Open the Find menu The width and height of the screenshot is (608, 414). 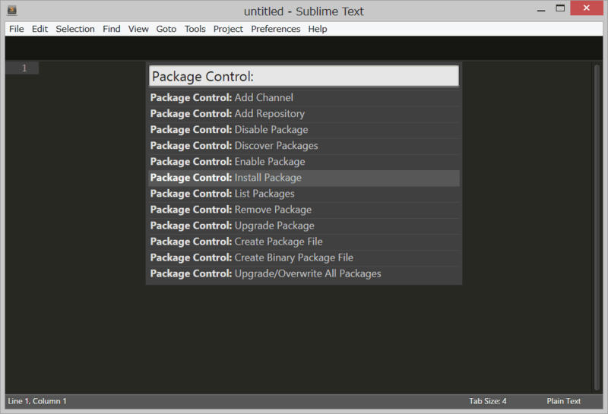click(111, 29)
